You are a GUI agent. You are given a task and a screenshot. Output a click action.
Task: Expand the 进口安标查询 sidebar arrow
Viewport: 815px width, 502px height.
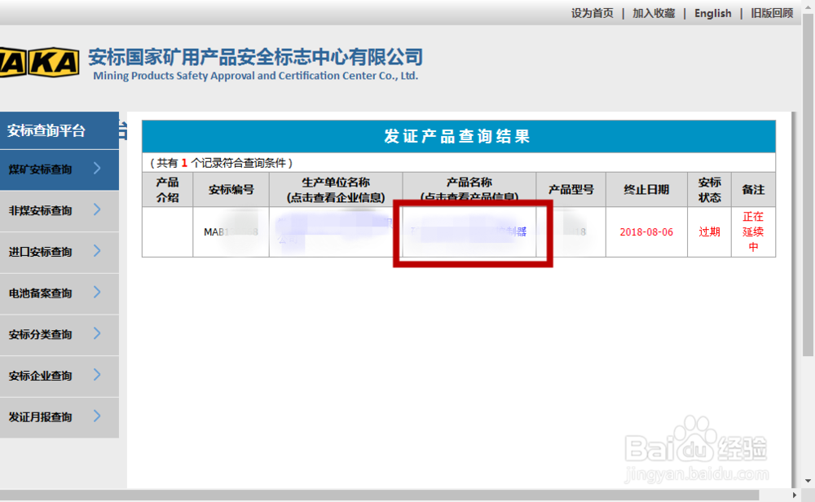pyautogui.click(x=97, y=253)
